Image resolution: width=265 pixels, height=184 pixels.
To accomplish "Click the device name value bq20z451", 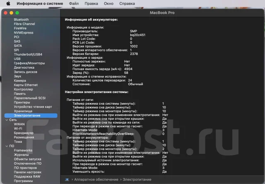I will 137,35.
